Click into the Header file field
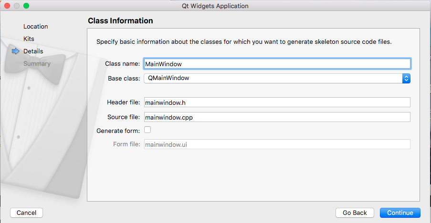 click(x=277, y=102)
